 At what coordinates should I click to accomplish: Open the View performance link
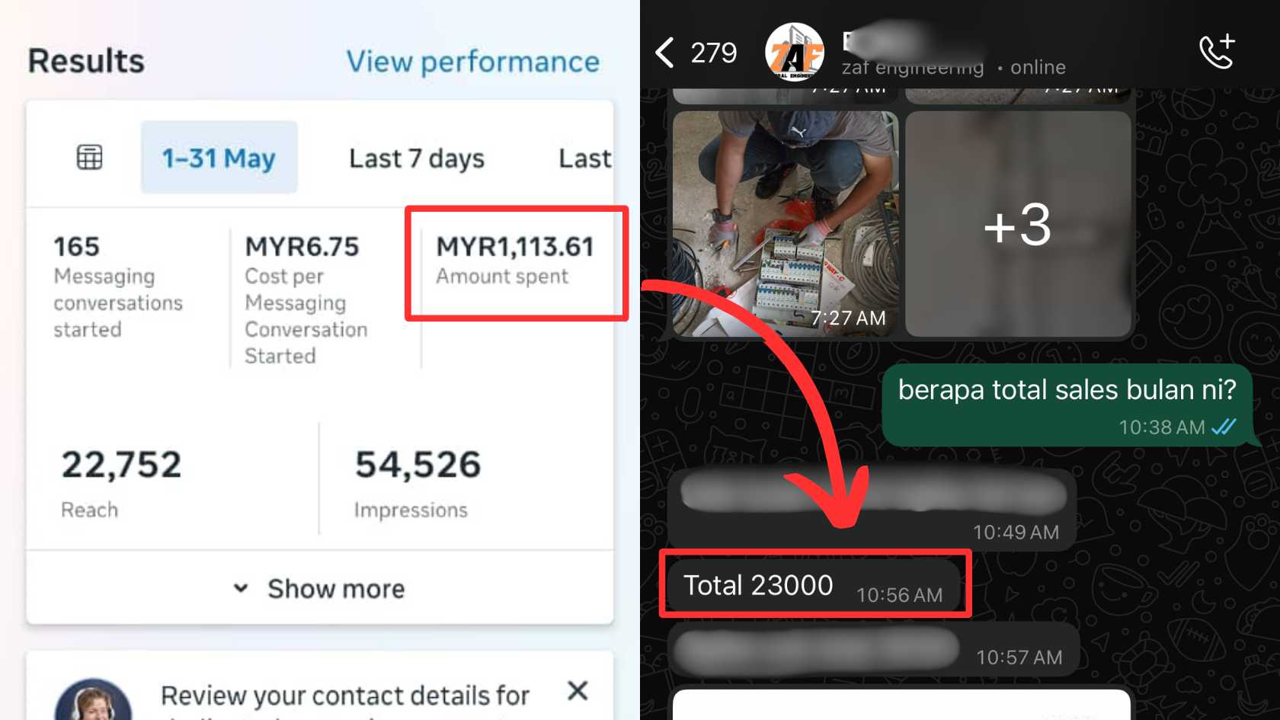pos(473,61)
